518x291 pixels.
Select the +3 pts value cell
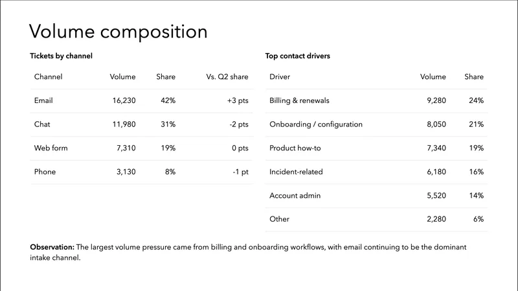click(234, 100)
